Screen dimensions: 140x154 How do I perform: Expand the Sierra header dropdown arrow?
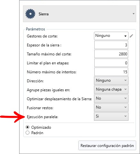(134, 14)
